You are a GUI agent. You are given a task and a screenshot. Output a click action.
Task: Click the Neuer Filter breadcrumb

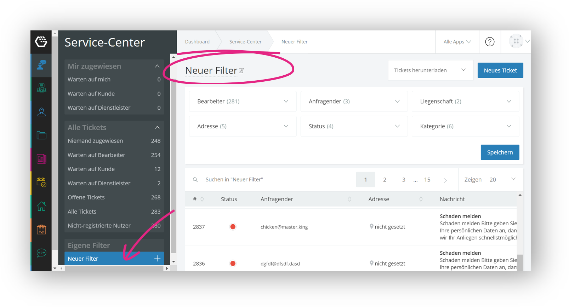pyautogui.click(x=295, y=42)
